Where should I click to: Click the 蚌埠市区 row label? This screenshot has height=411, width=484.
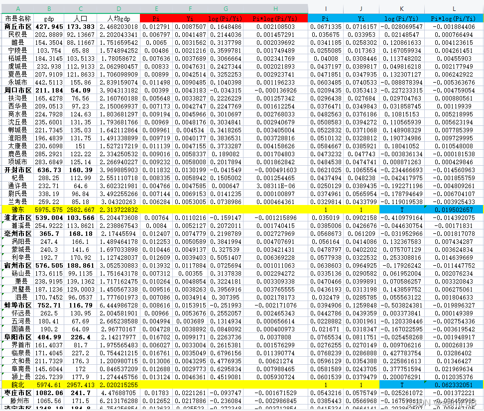click(x=18, y=306)
